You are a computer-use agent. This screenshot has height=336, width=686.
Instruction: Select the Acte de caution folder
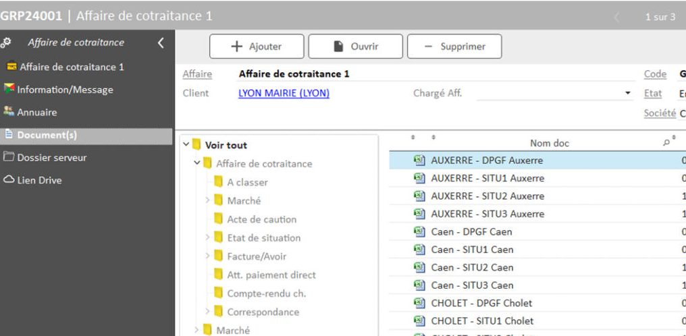(261, 219)
